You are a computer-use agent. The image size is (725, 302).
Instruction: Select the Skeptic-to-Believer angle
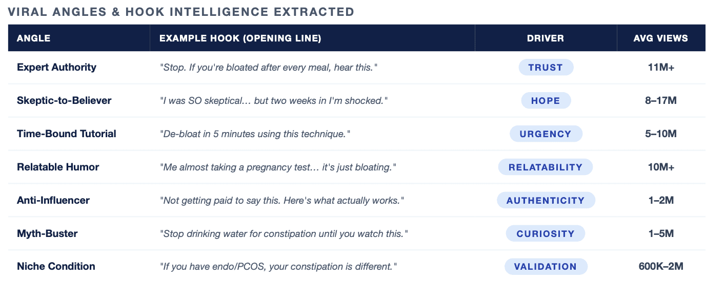point(64,100)
